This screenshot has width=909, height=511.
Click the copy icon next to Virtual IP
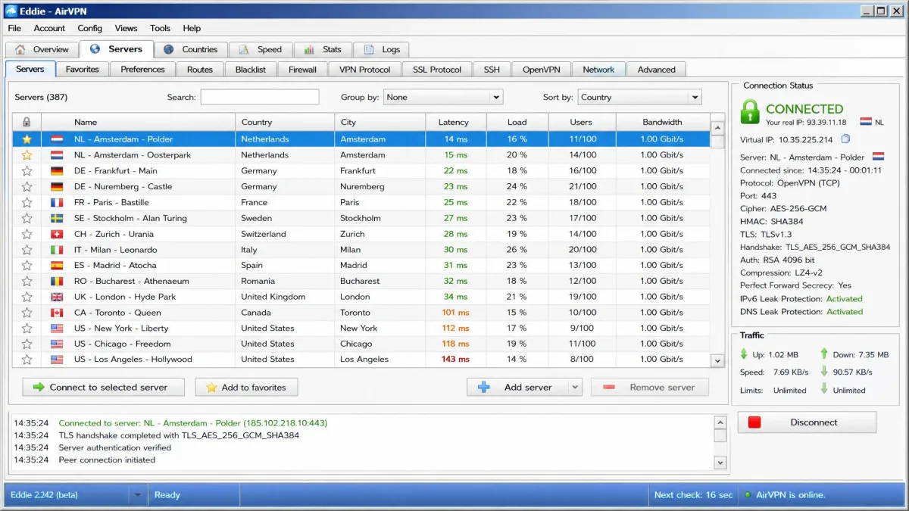pos(846,139)
